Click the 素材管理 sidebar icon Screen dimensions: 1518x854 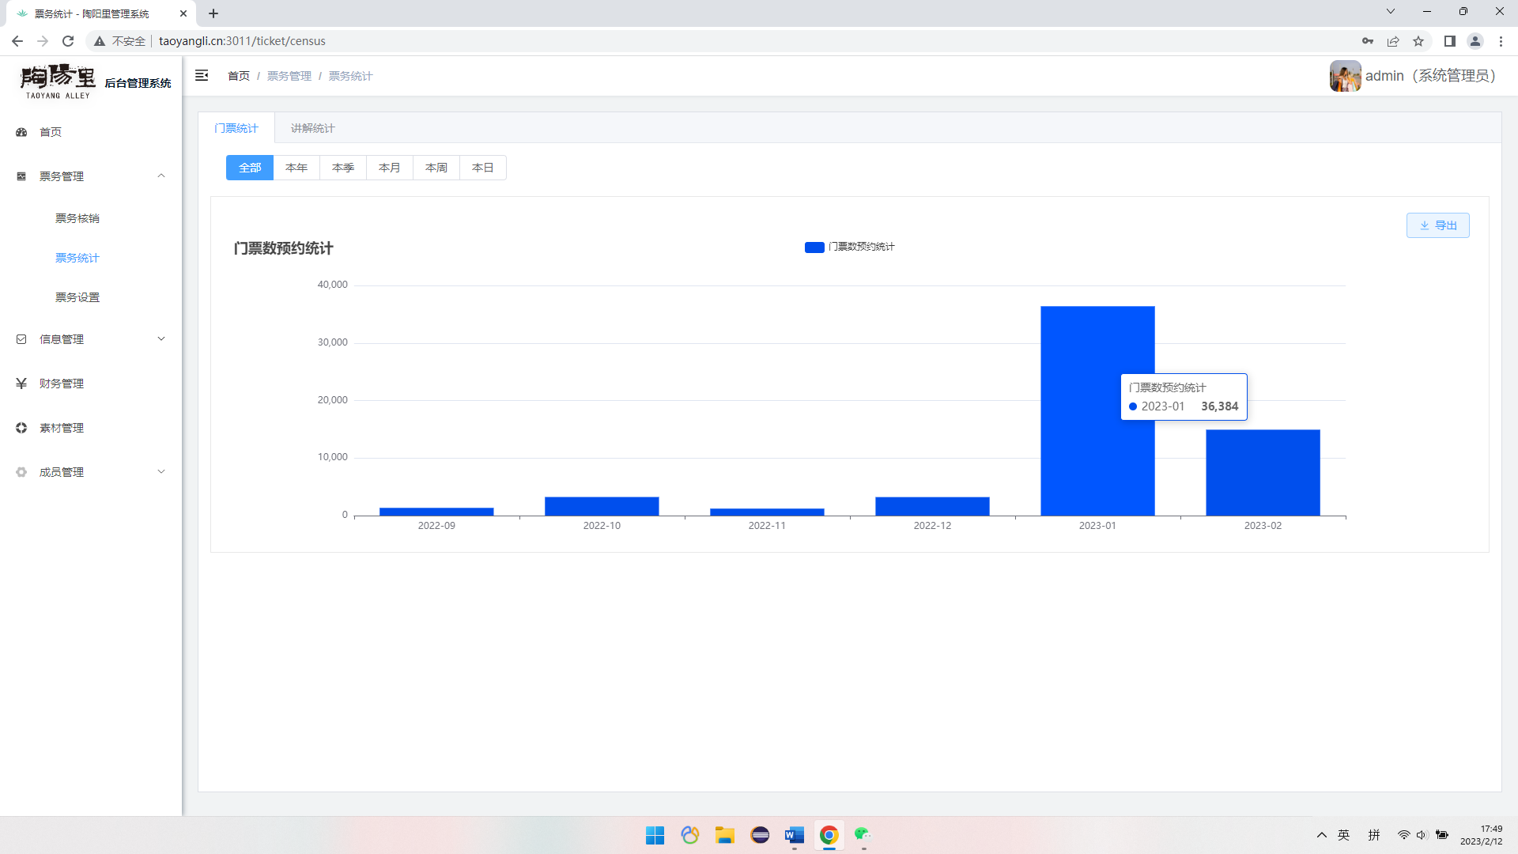point(21,428)
